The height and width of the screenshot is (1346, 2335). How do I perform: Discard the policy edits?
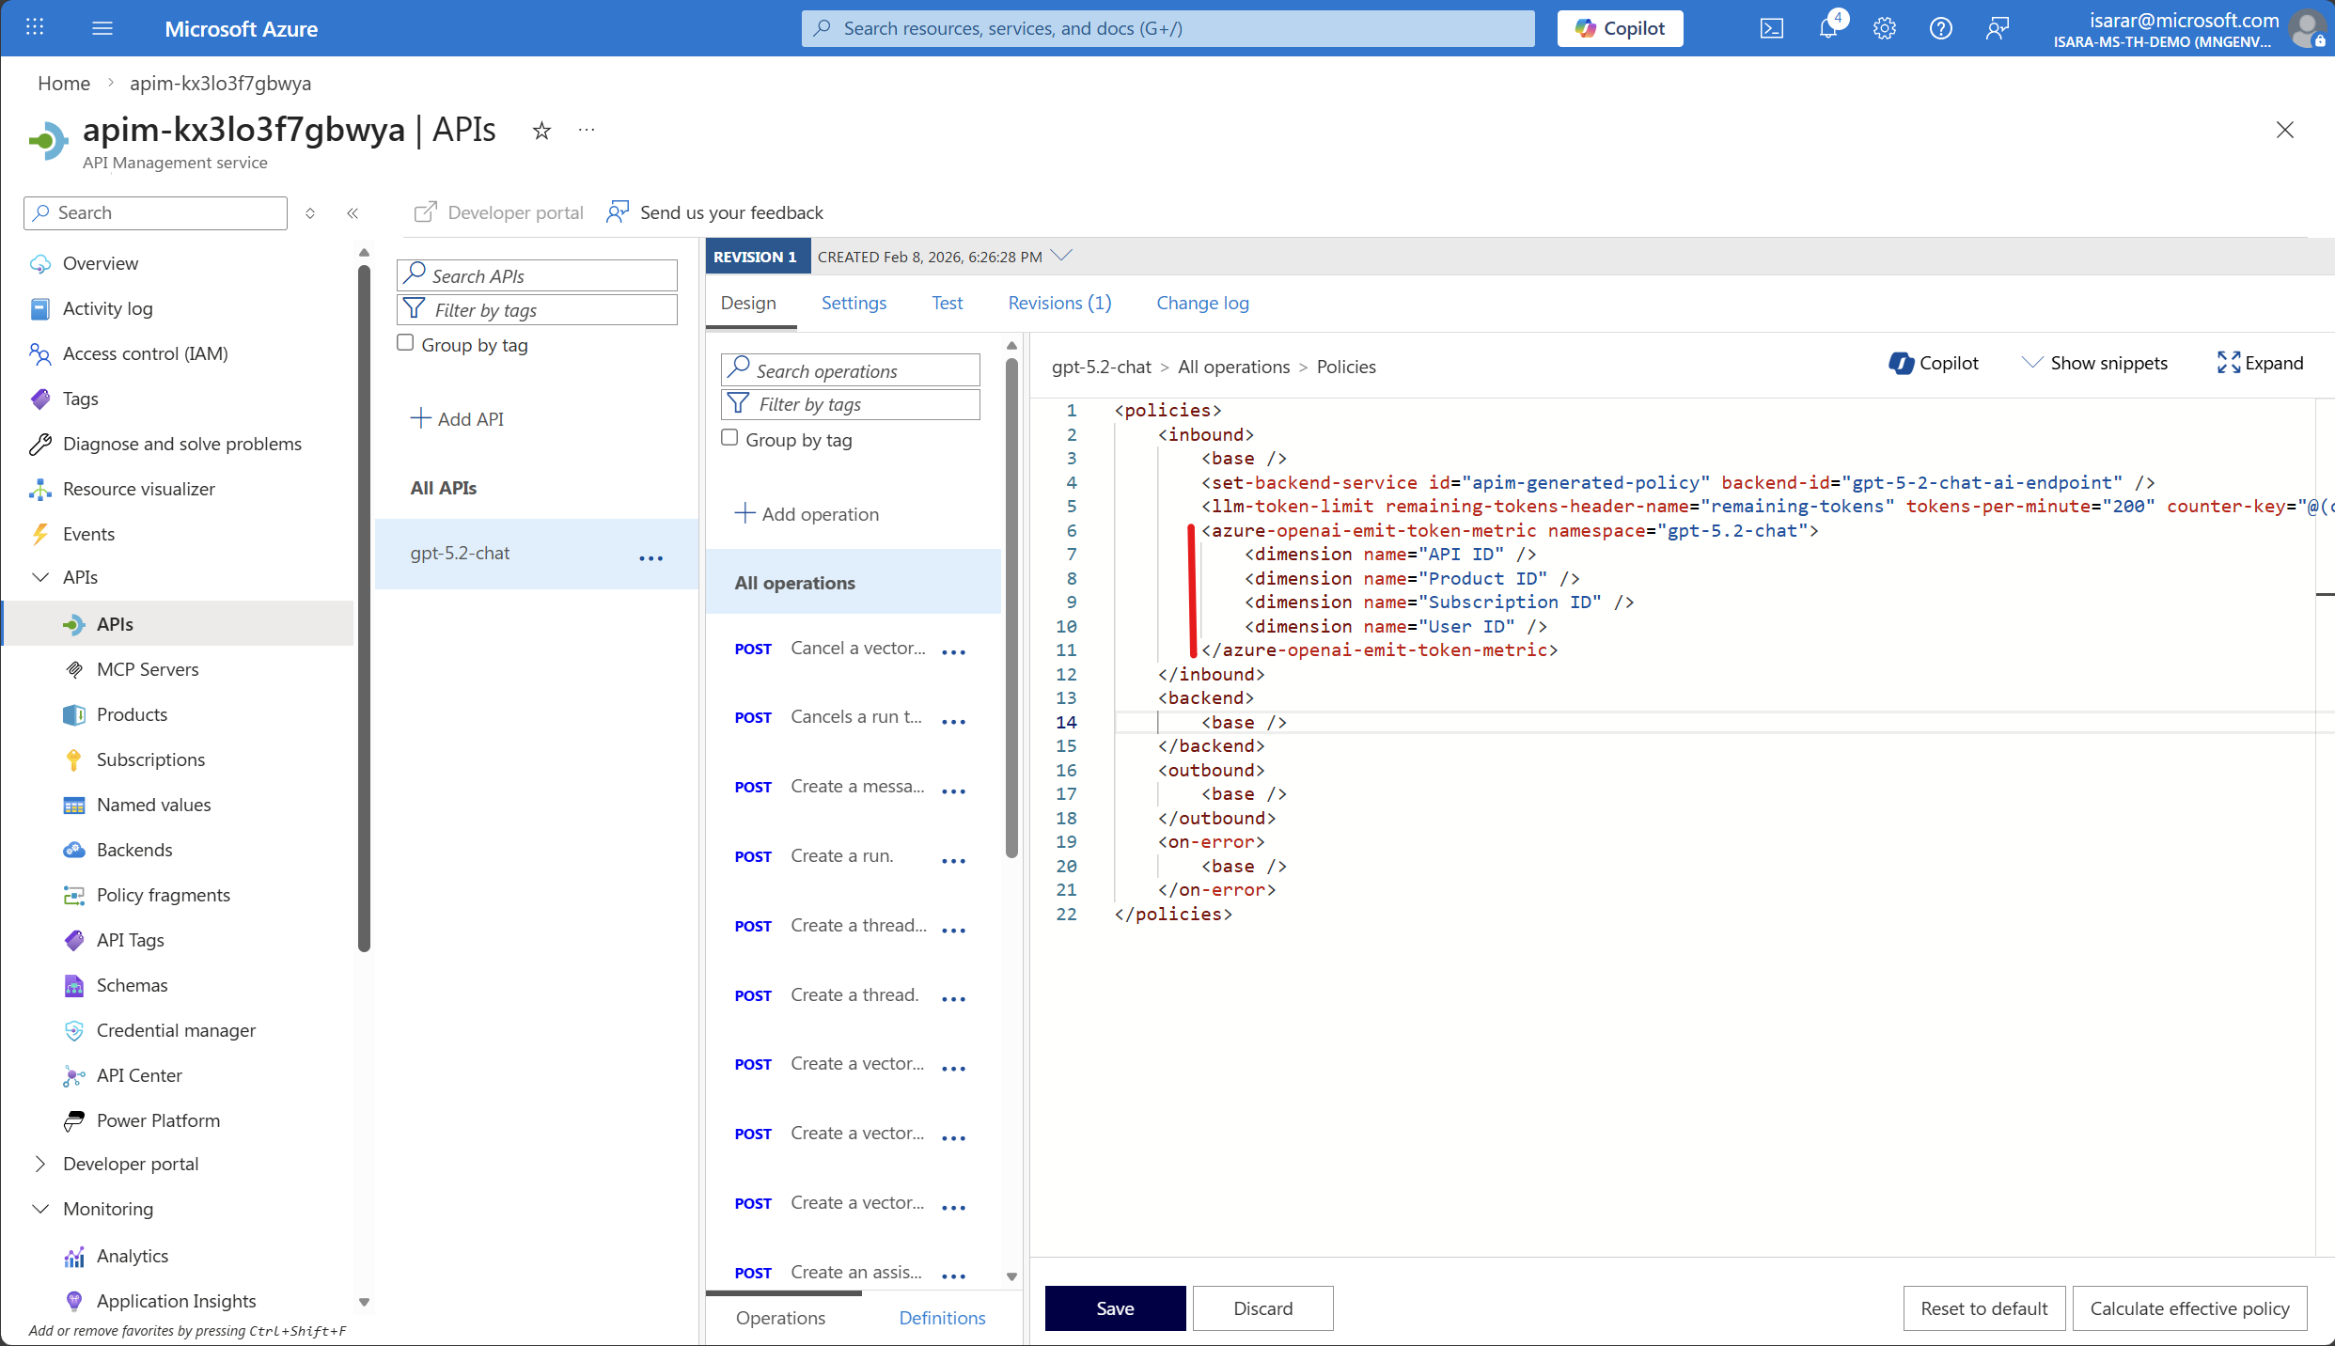[x=1262, y=1308]
